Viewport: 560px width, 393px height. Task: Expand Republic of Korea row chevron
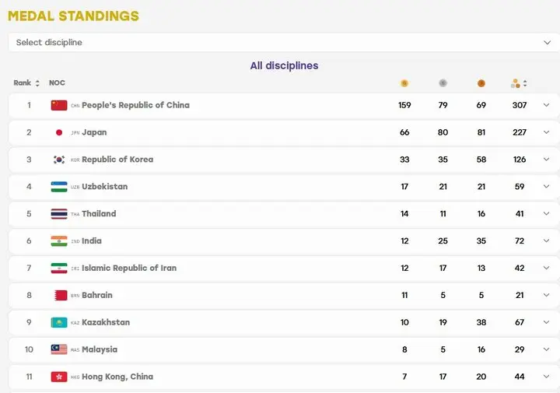pyautogui.click(x=546, y=160)
